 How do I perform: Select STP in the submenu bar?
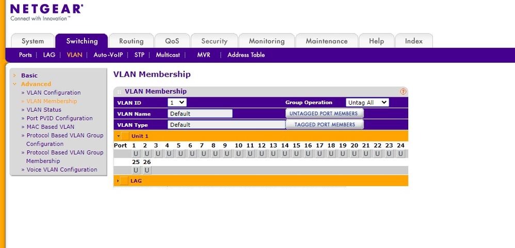(139, 55)
